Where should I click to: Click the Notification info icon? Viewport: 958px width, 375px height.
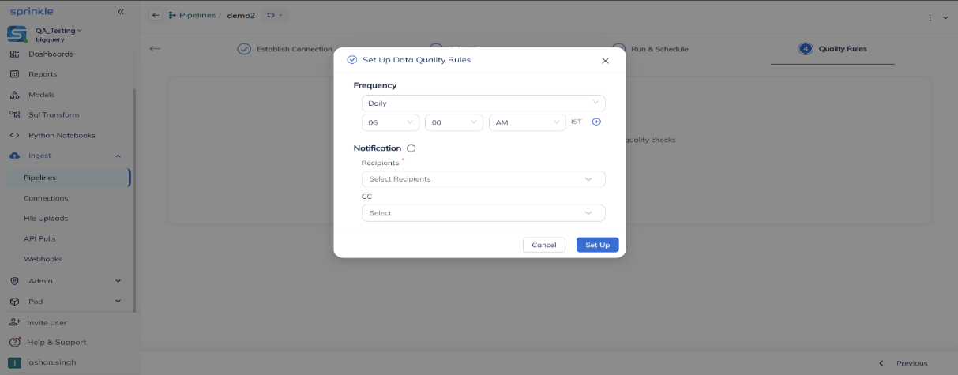(x=411, y=148)
